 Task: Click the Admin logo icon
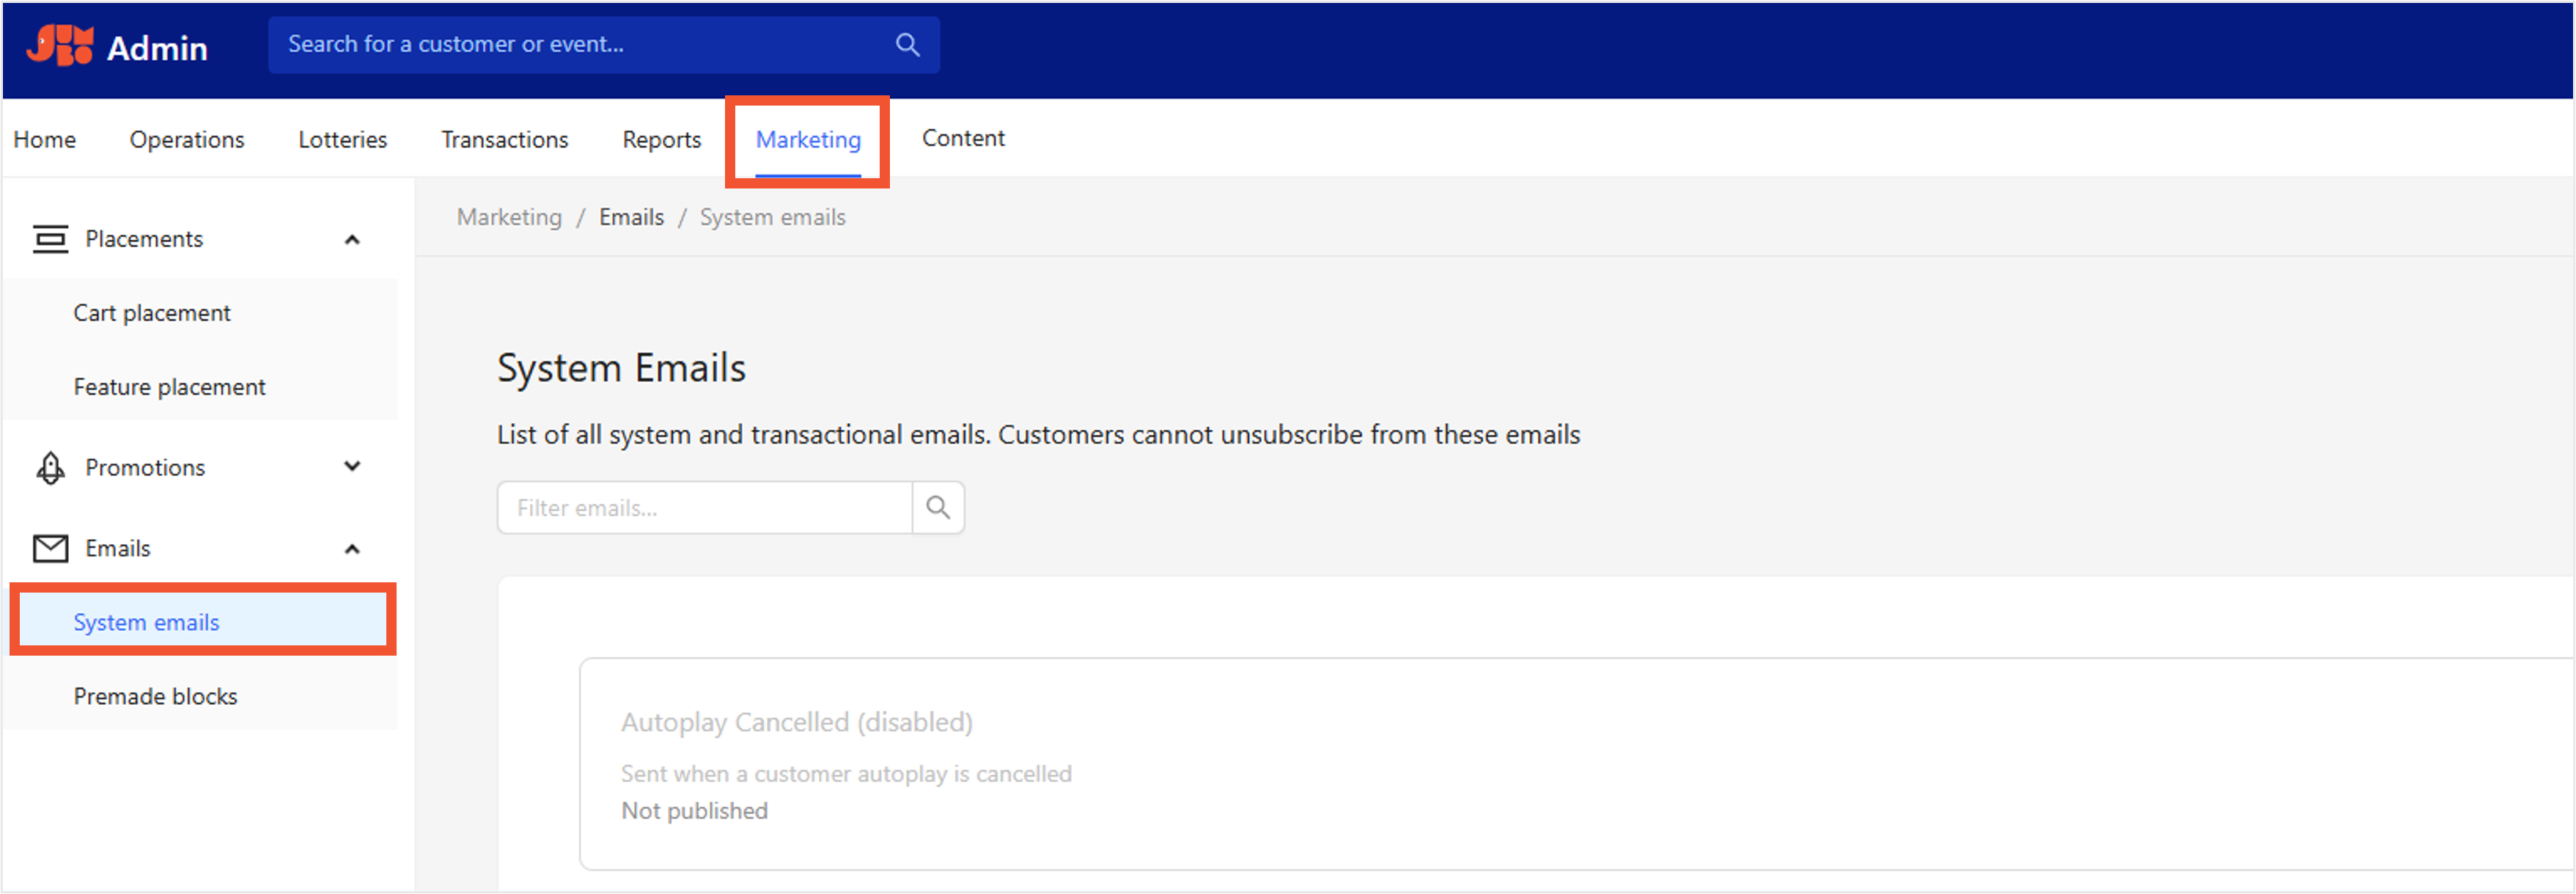[60, 46]
